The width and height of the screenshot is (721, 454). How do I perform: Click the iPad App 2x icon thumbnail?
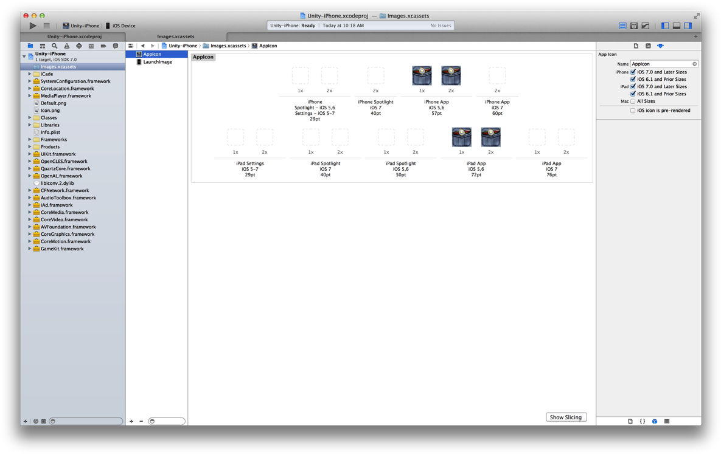point(490,137)
